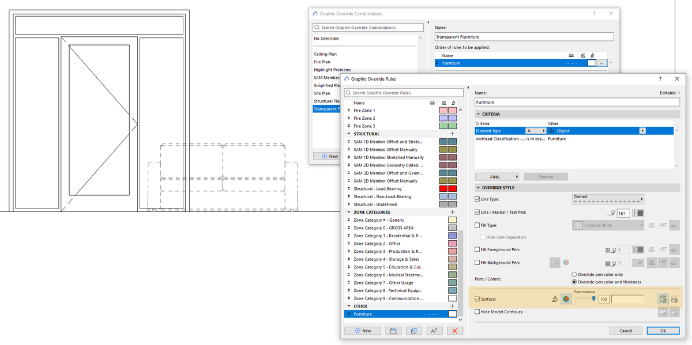Select the paintbrush pickup icon in the Surface row
Viewport: 692px width, 345px height.
(554, 299)
